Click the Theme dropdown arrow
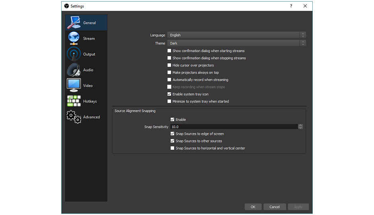 tap(303, 43)
